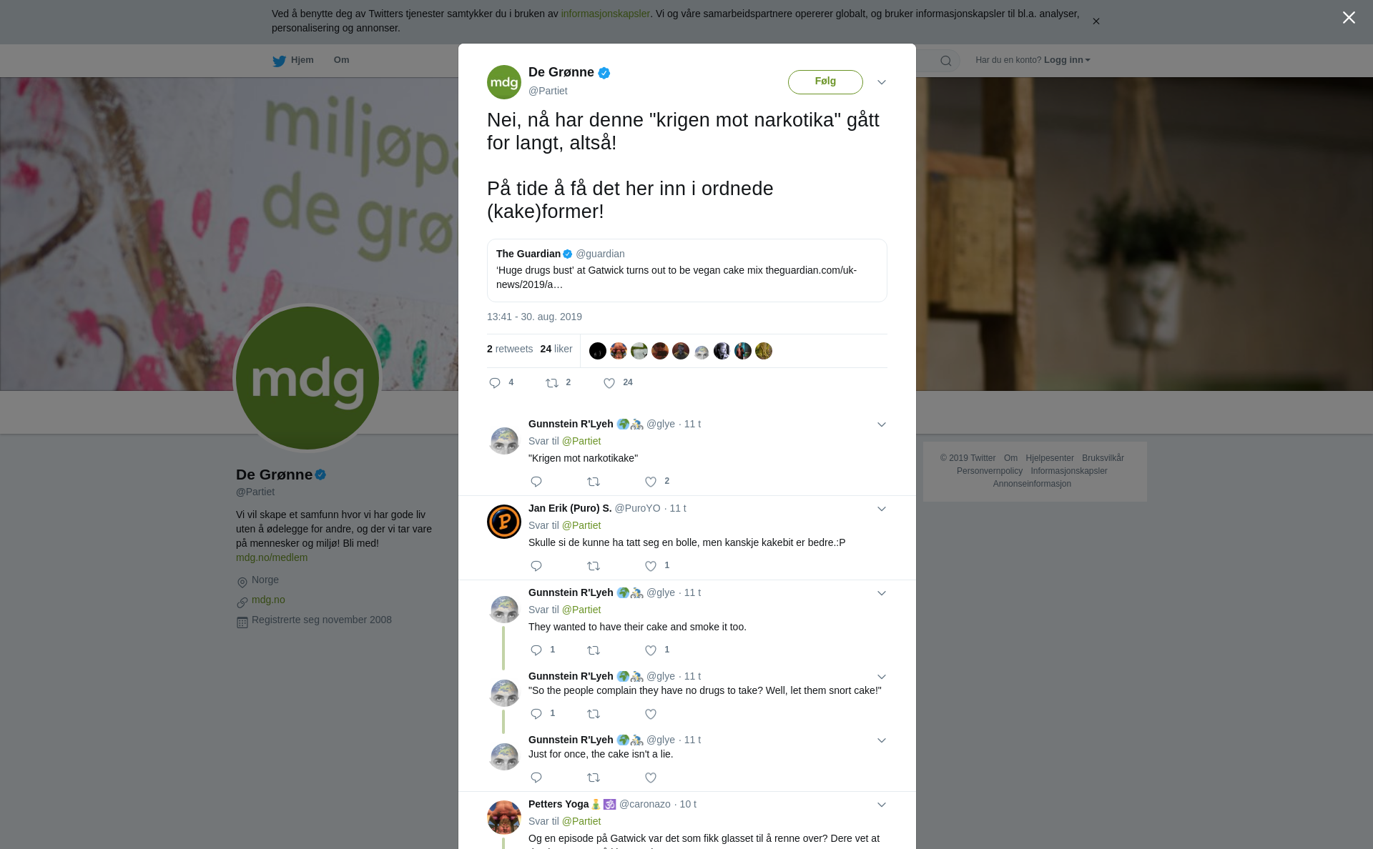Like the "Just for once, the cake isn't a lie" reply
Screen dimensions: 1373x849
coord(651,778)
